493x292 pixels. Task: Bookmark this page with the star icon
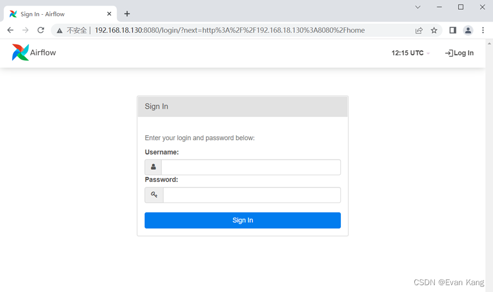434,30
